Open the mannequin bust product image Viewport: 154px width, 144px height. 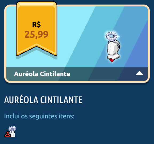(113, 46)
